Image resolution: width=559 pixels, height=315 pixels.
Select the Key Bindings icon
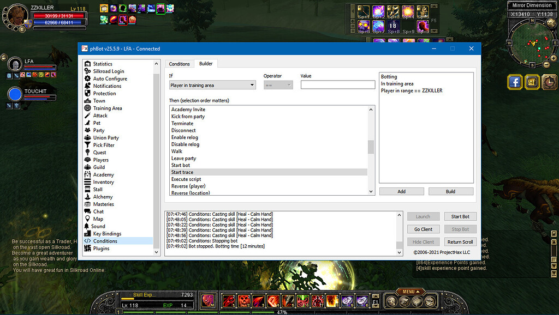coord(87,233)
